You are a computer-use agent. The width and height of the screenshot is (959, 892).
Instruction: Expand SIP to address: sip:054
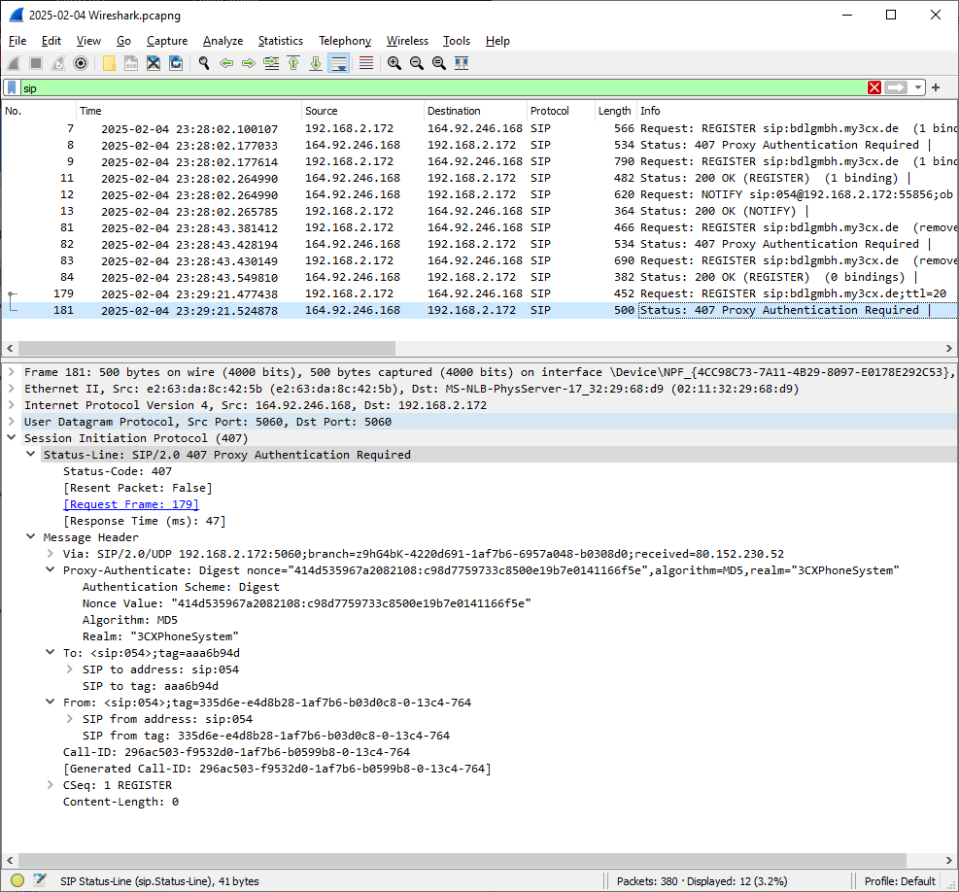pos(70,669)
